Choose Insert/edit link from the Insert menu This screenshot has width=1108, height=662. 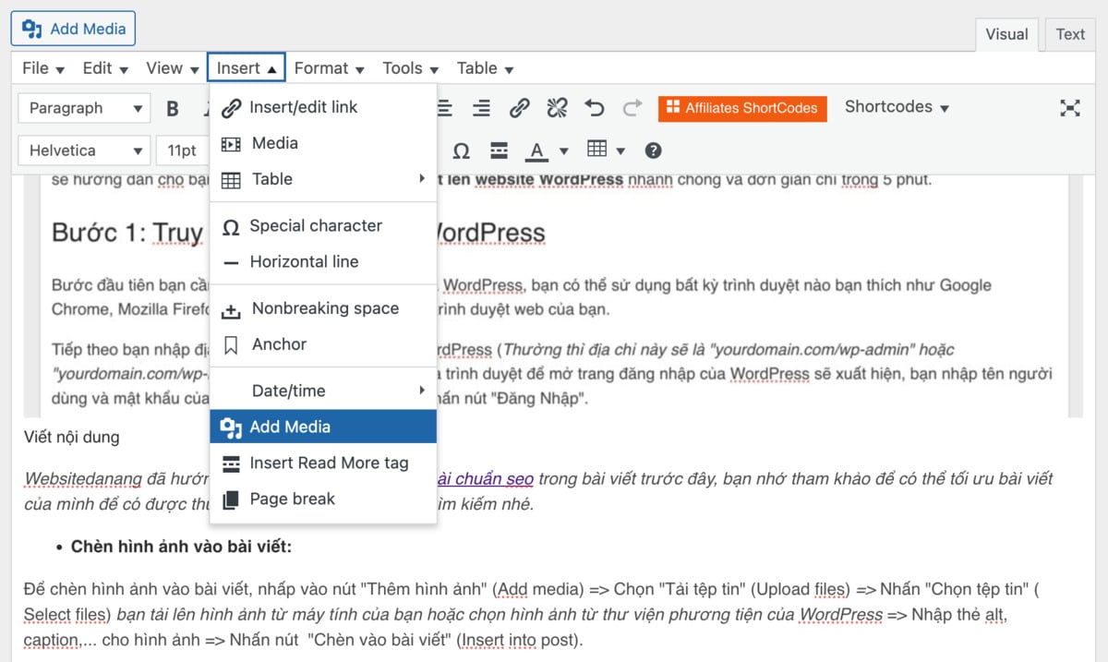coord(323,107)
